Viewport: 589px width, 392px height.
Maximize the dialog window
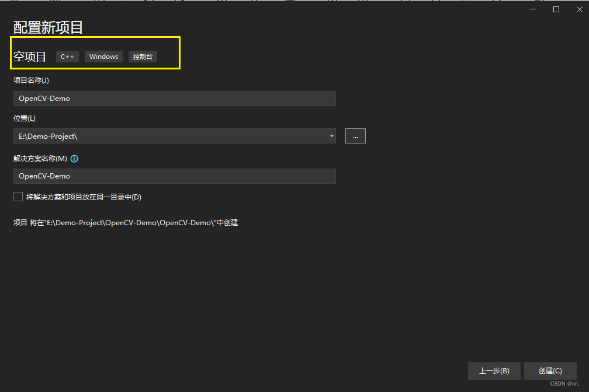[556, 9]
